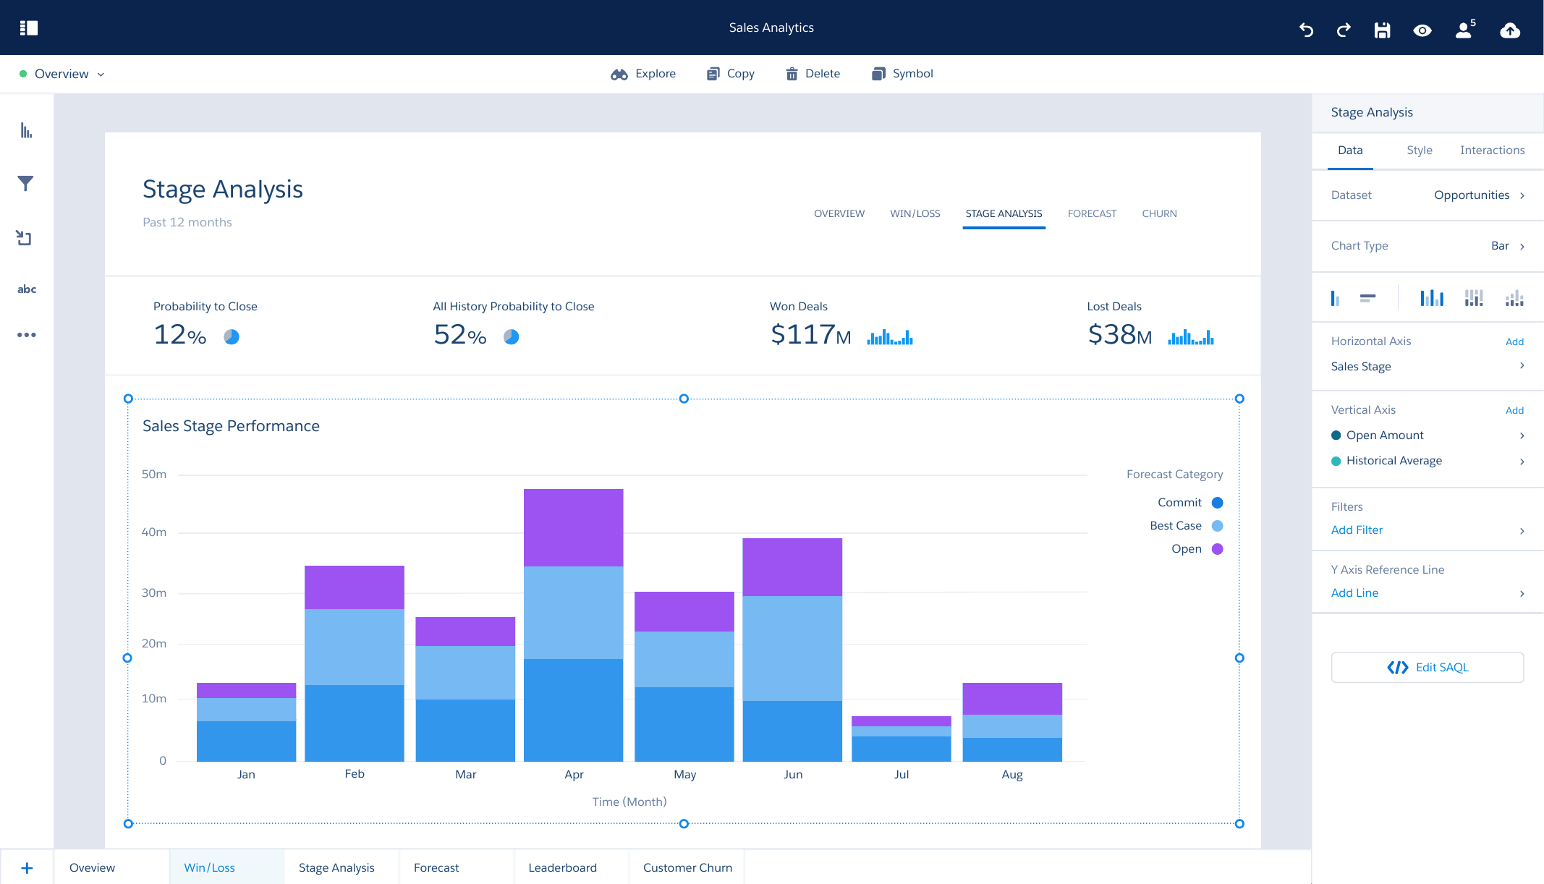1544x884 pixels.
Task: Click the Lost Deals sparkline chart
Action: [1191, 336]
